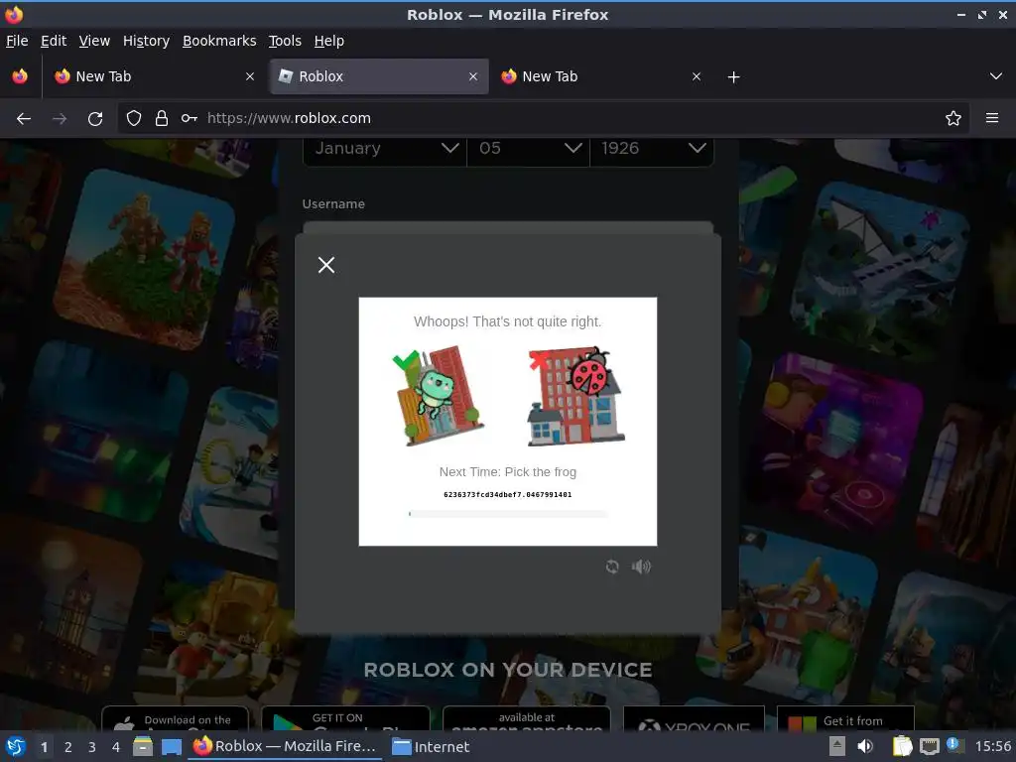This screenshot has width=1016, height=762.
Task: Open the Firefox View pinned icon
Action: (x=20, y=76)
